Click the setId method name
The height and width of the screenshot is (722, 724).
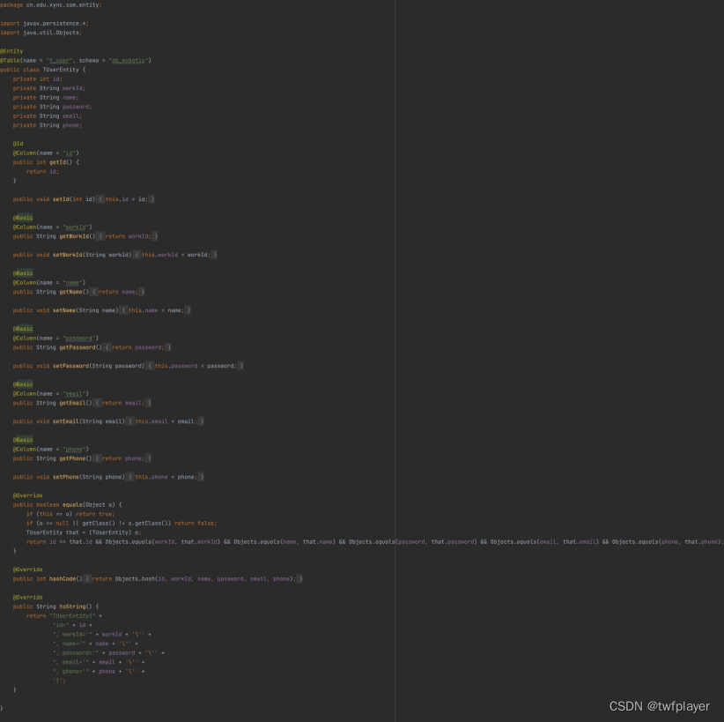[61, 199]
